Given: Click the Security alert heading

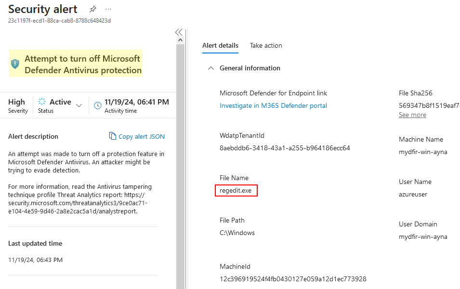Looking at the screenshot, I should [x=43, y=9].
